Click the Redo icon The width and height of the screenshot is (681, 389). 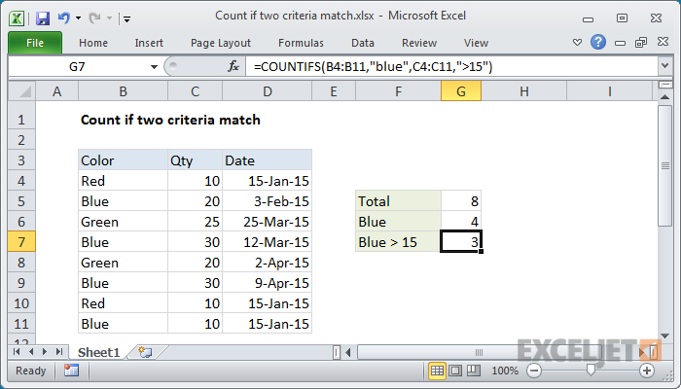pos(94,18)
